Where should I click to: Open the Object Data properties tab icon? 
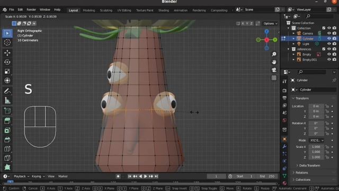pos(284,176)
